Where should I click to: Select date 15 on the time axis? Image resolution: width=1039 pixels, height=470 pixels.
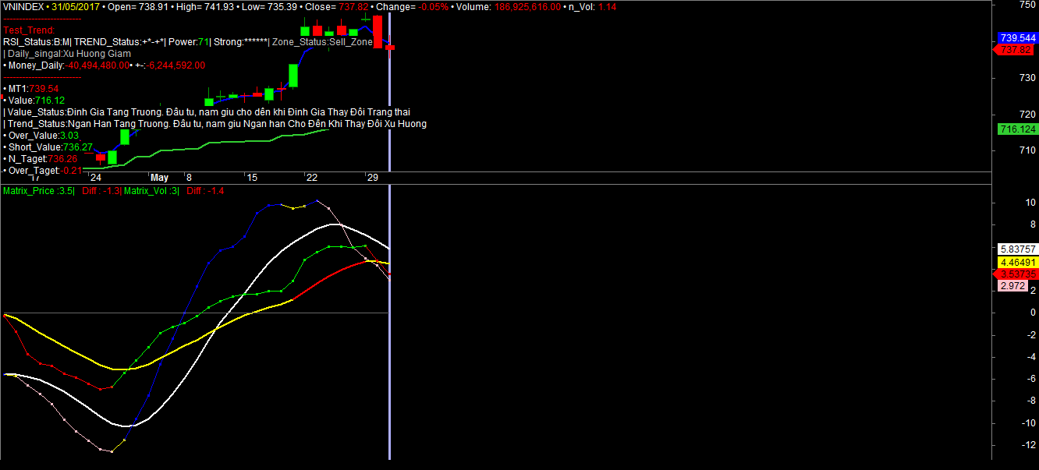[252, 178]
